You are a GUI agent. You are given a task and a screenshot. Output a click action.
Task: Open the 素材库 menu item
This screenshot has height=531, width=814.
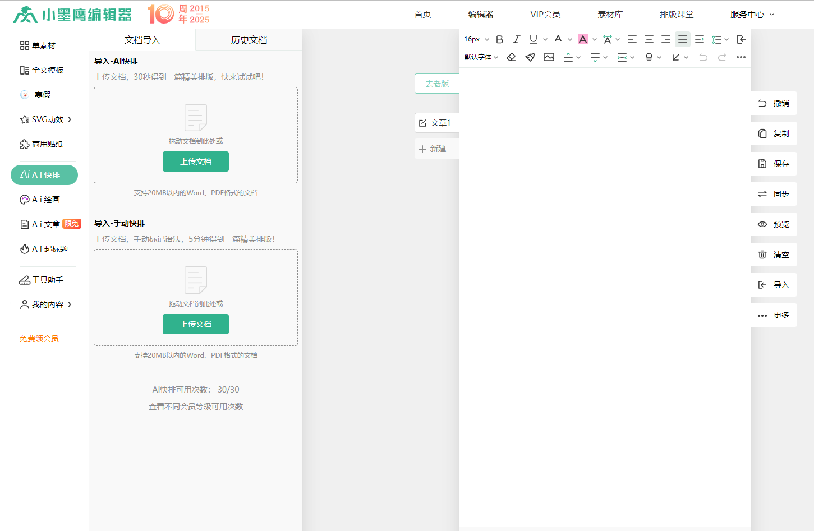click(610, 15)
